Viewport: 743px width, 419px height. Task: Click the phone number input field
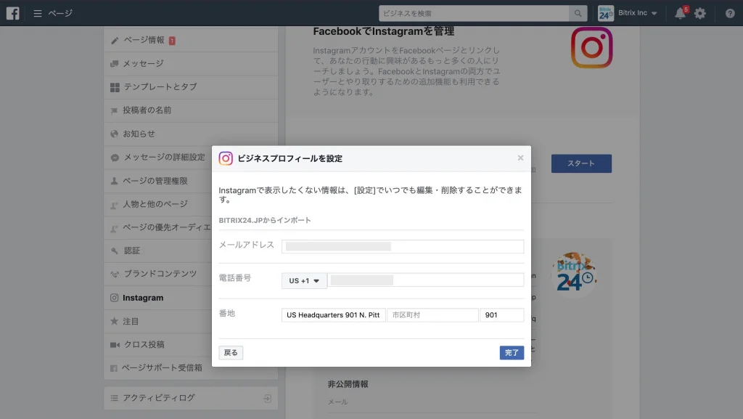point(425,280)
